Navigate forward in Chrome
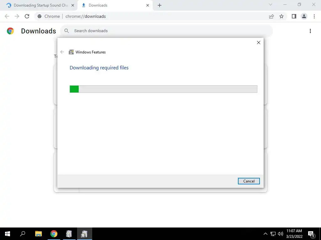The width and height of the screenshot is (321, 240). coord(17,16)
